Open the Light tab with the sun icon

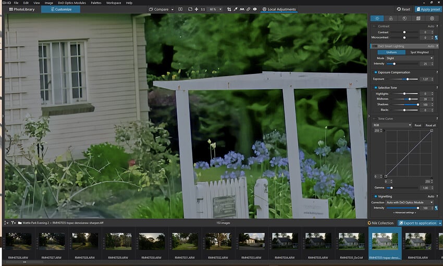[x=377, y=18]
